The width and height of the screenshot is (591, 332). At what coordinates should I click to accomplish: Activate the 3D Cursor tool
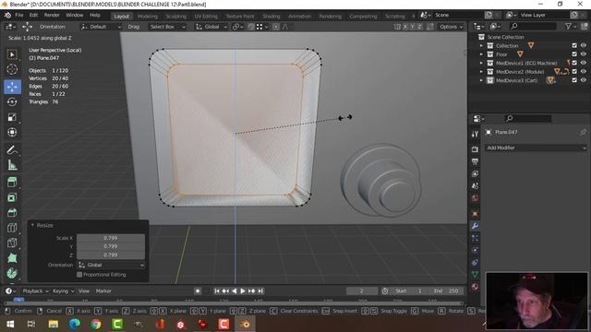pyautogui.click(x=12, y=70)
